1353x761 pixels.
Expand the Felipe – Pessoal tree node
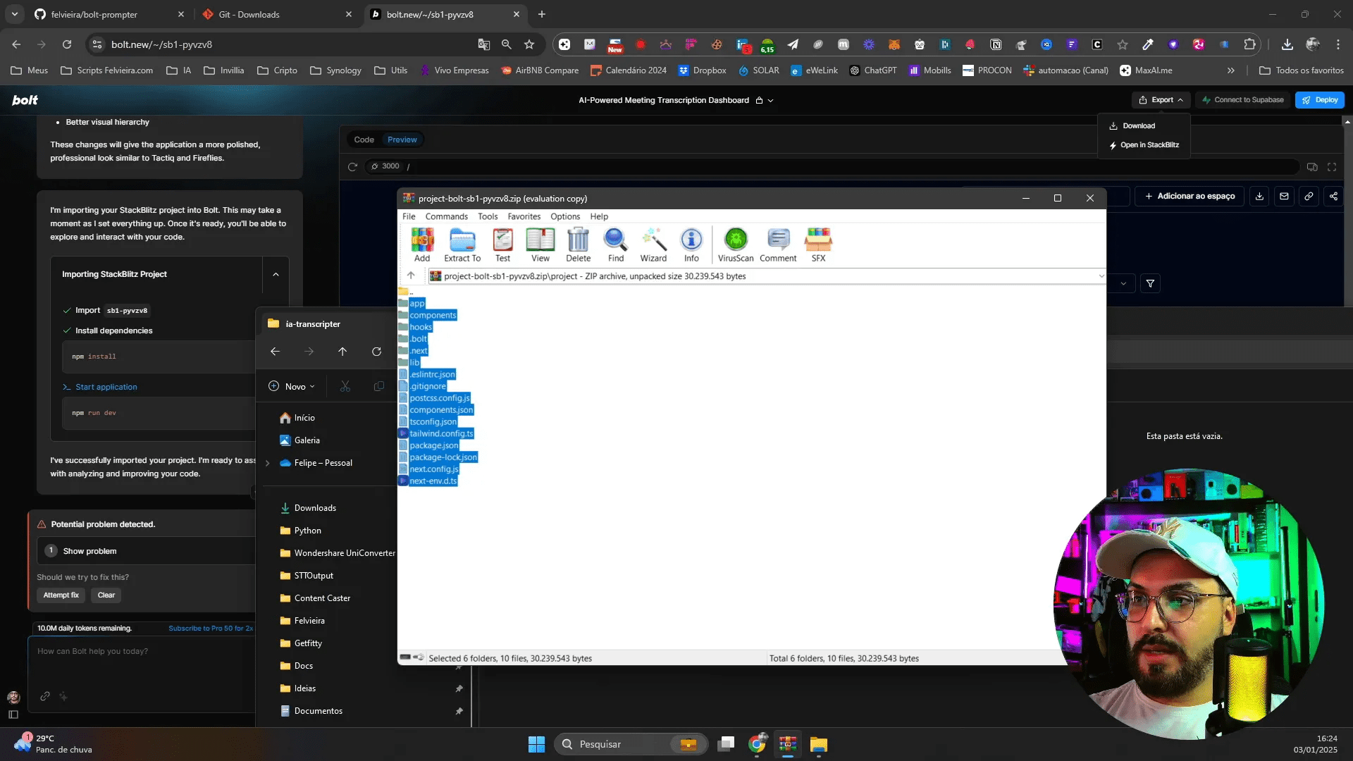268,463
